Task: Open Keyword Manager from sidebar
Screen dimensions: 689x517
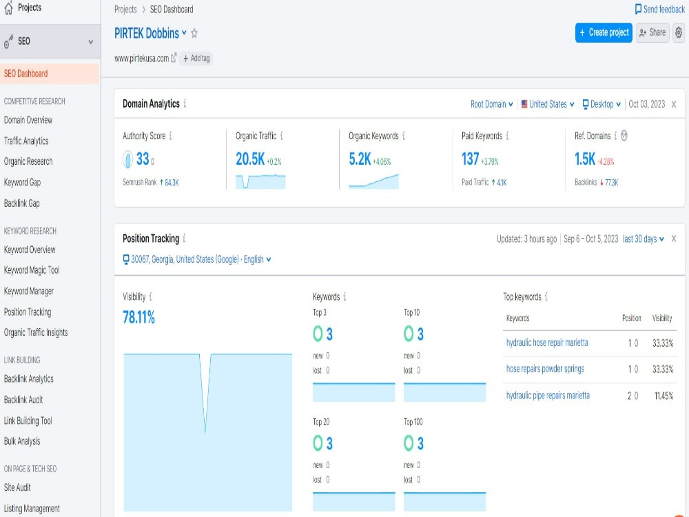Action: click(28, 291)
